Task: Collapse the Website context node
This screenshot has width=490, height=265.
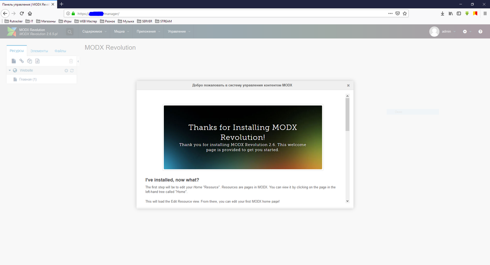Action: click(x=10, y=70)
